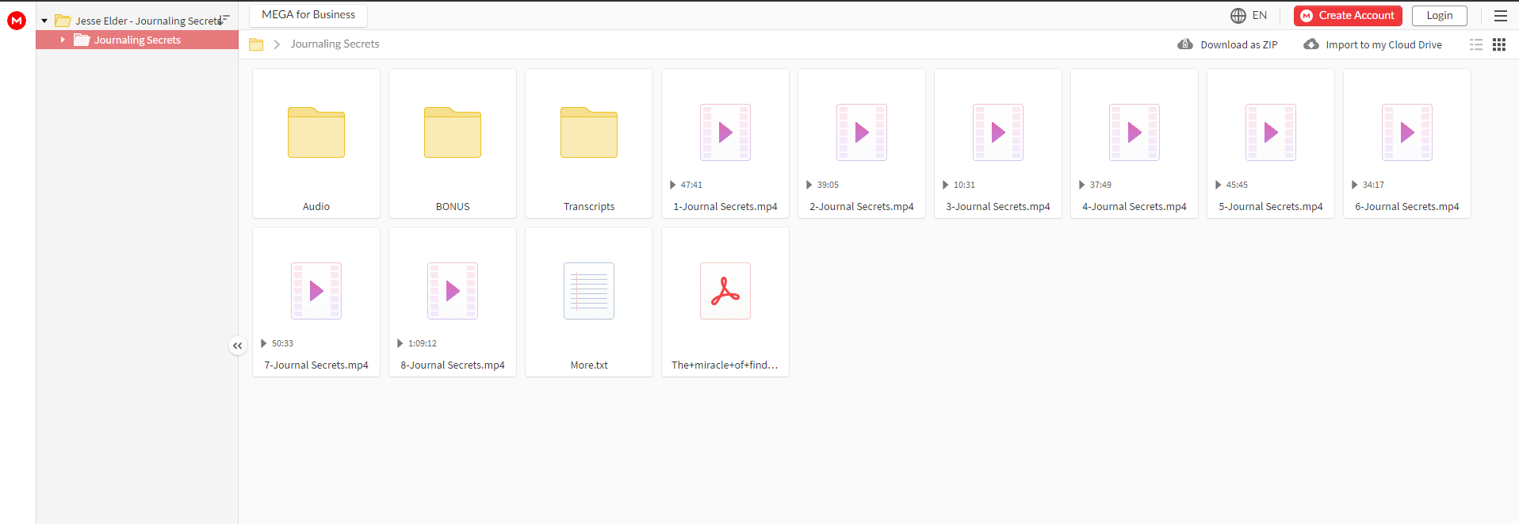Image resolution: width=1519 pixels, height=524 pixels.
Task: Open the Audio folder
Action: (316, 143)
